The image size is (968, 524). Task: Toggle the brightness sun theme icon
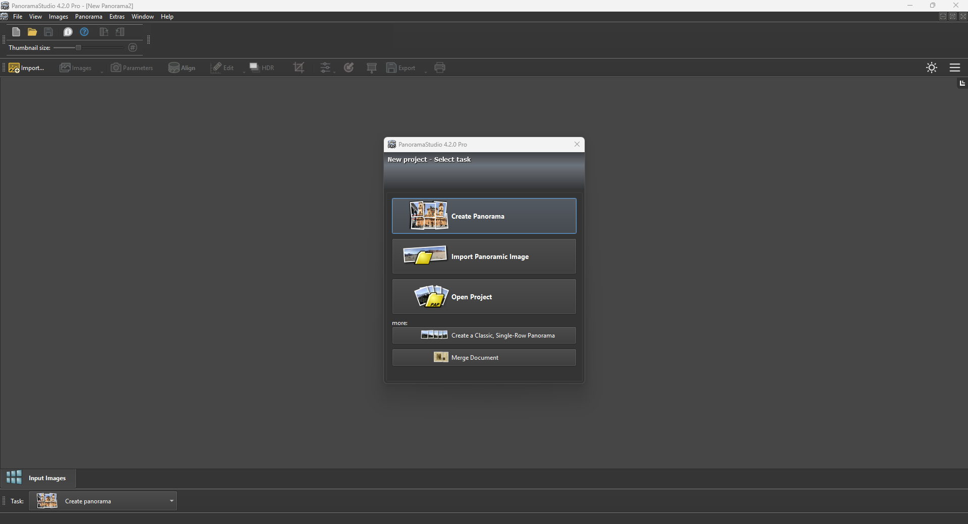[932, 68]
